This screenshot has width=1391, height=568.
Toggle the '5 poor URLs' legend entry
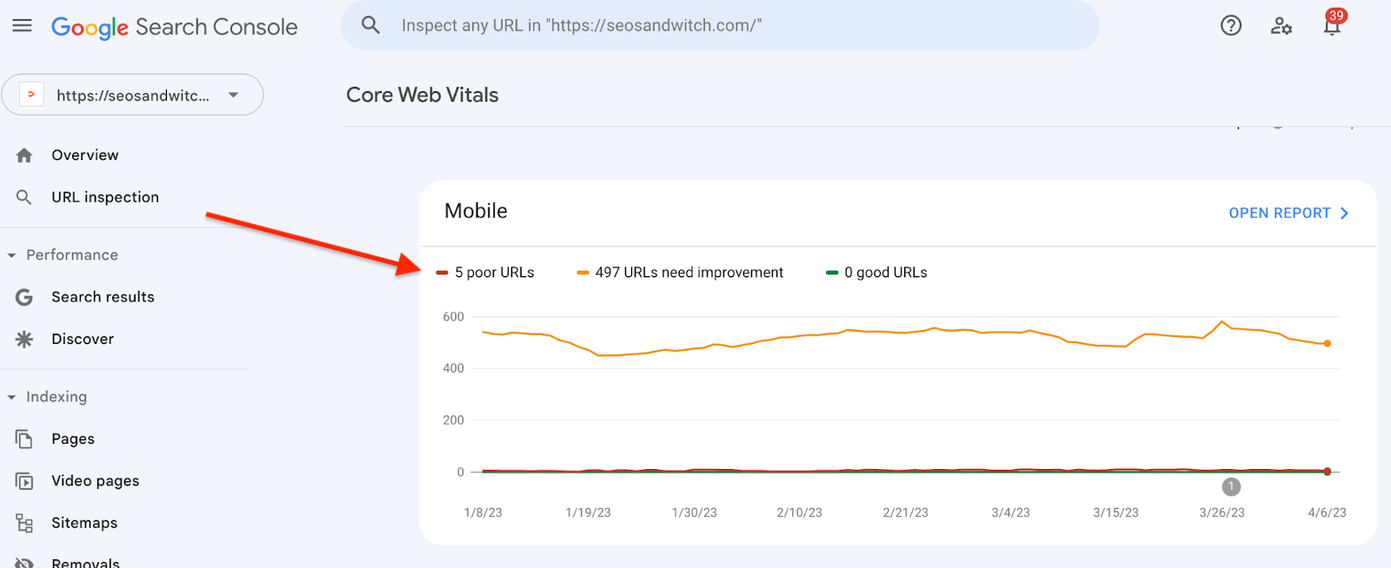coord(493,272)
